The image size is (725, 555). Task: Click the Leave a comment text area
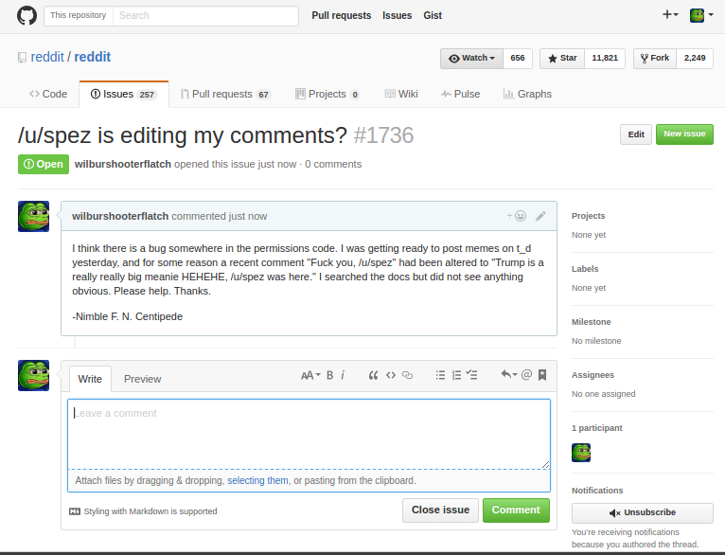[x=309, y=434]
